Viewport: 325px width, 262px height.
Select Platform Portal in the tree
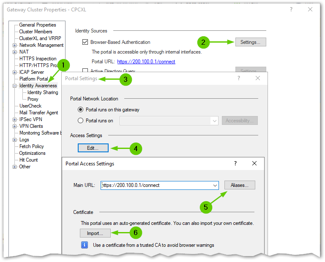click(33, 79)
